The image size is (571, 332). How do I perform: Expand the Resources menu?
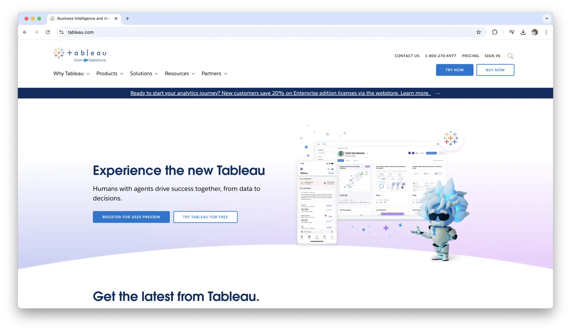click(180, 73)
